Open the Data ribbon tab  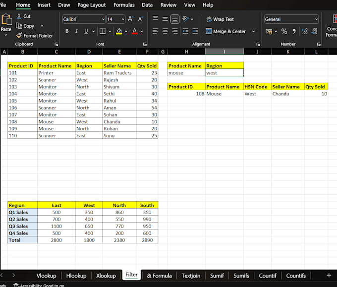tap(147, 5)
